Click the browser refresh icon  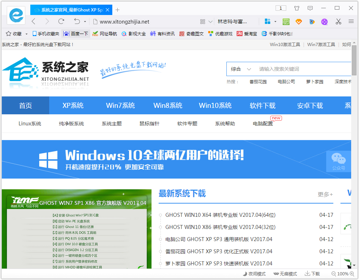61,21
